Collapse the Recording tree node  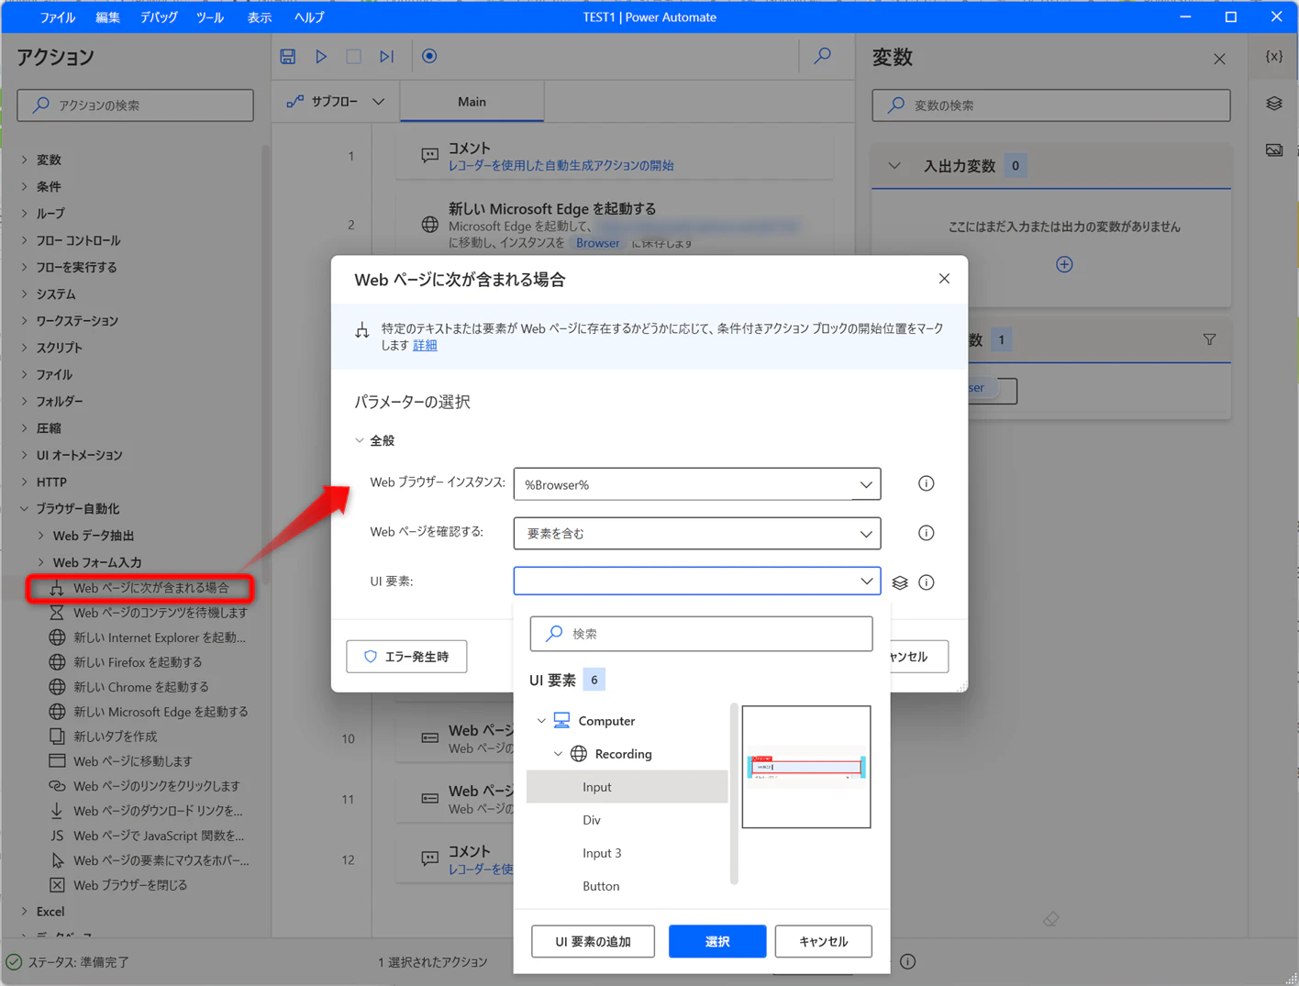tap(558, 754)
